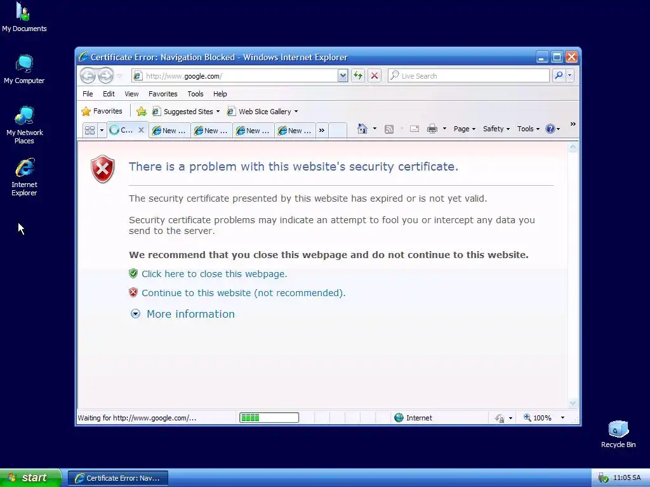Open the zoom level dropdown arrow
650x487 pixels.
pos(562,418)
